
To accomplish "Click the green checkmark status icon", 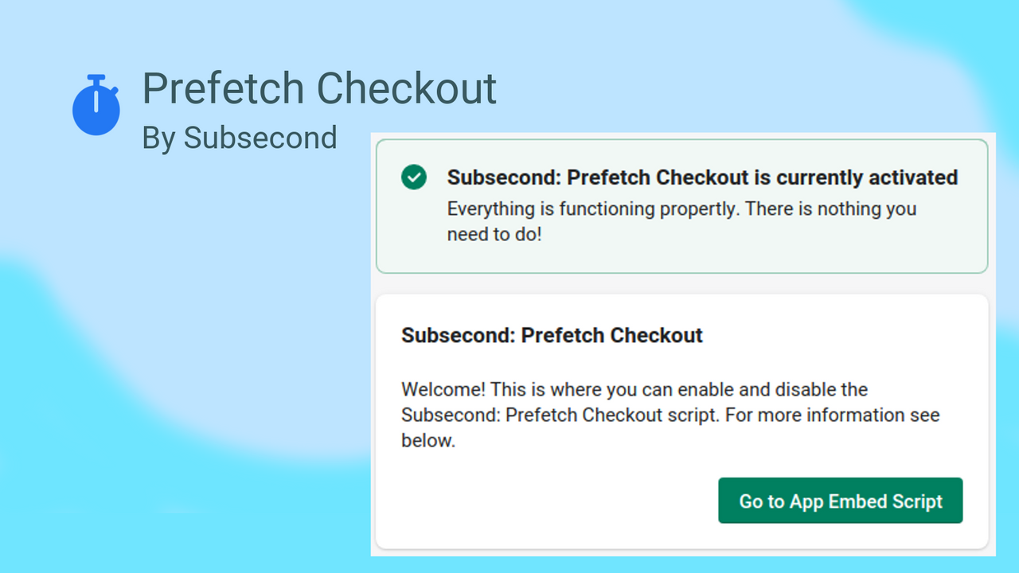I will (x=414, y=177).
